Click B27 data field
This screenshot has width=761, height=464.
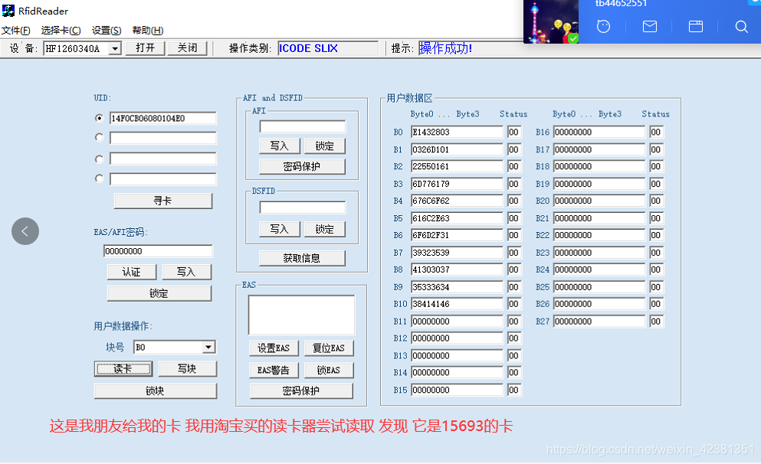coord(599,321)
